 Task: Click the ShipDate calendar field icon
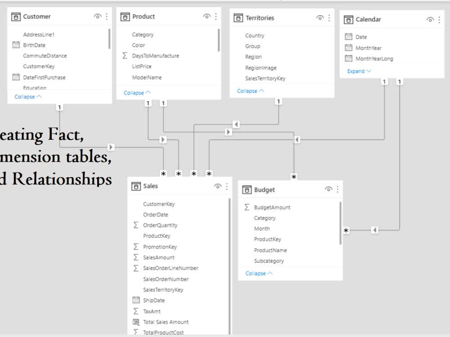[x=136, y=300]
